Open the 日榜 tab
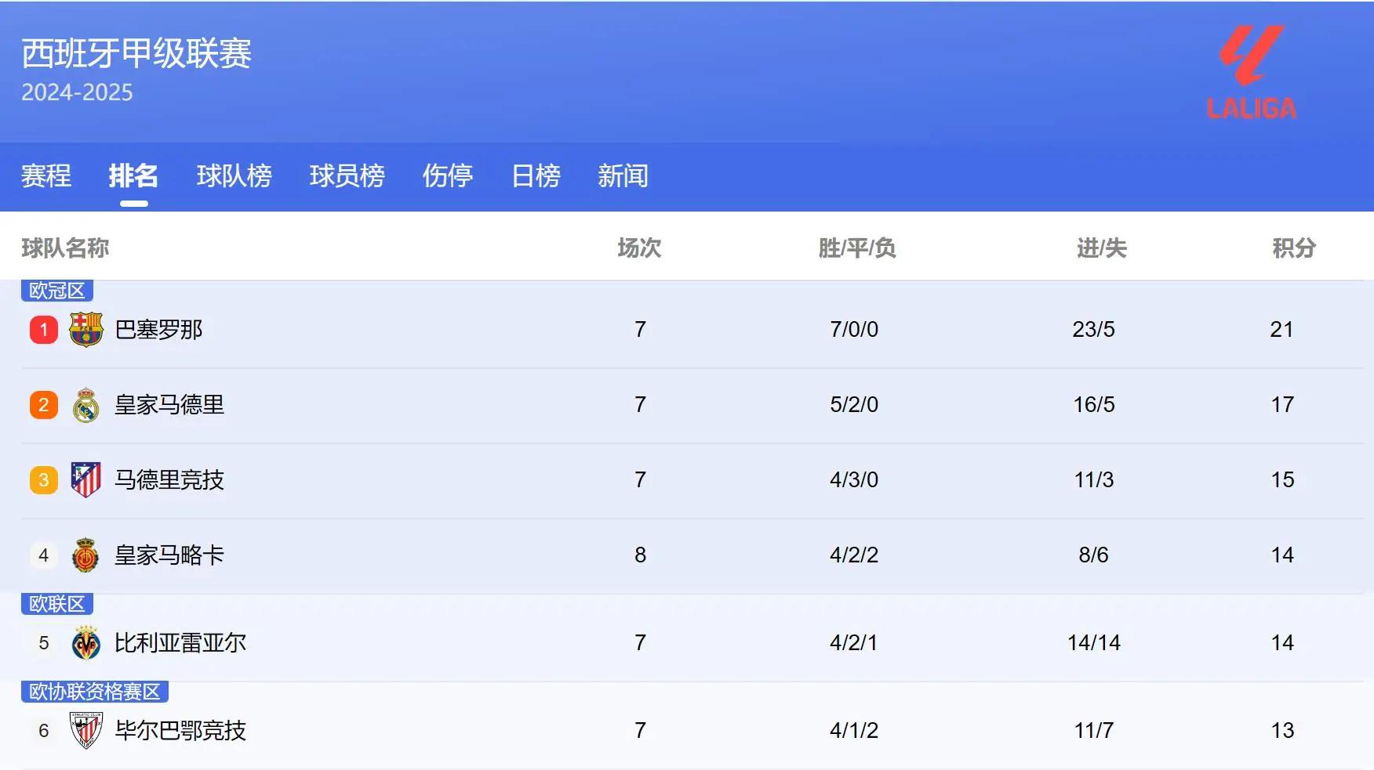1374x770 pixels. tap(536, 175)
